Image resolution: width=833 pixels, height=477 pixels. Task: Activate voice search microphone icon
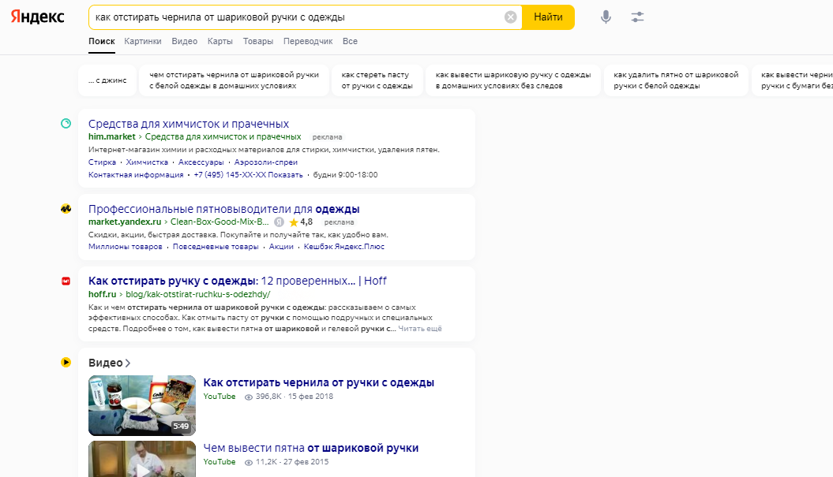pyautogui.click(x=606, y=17)
